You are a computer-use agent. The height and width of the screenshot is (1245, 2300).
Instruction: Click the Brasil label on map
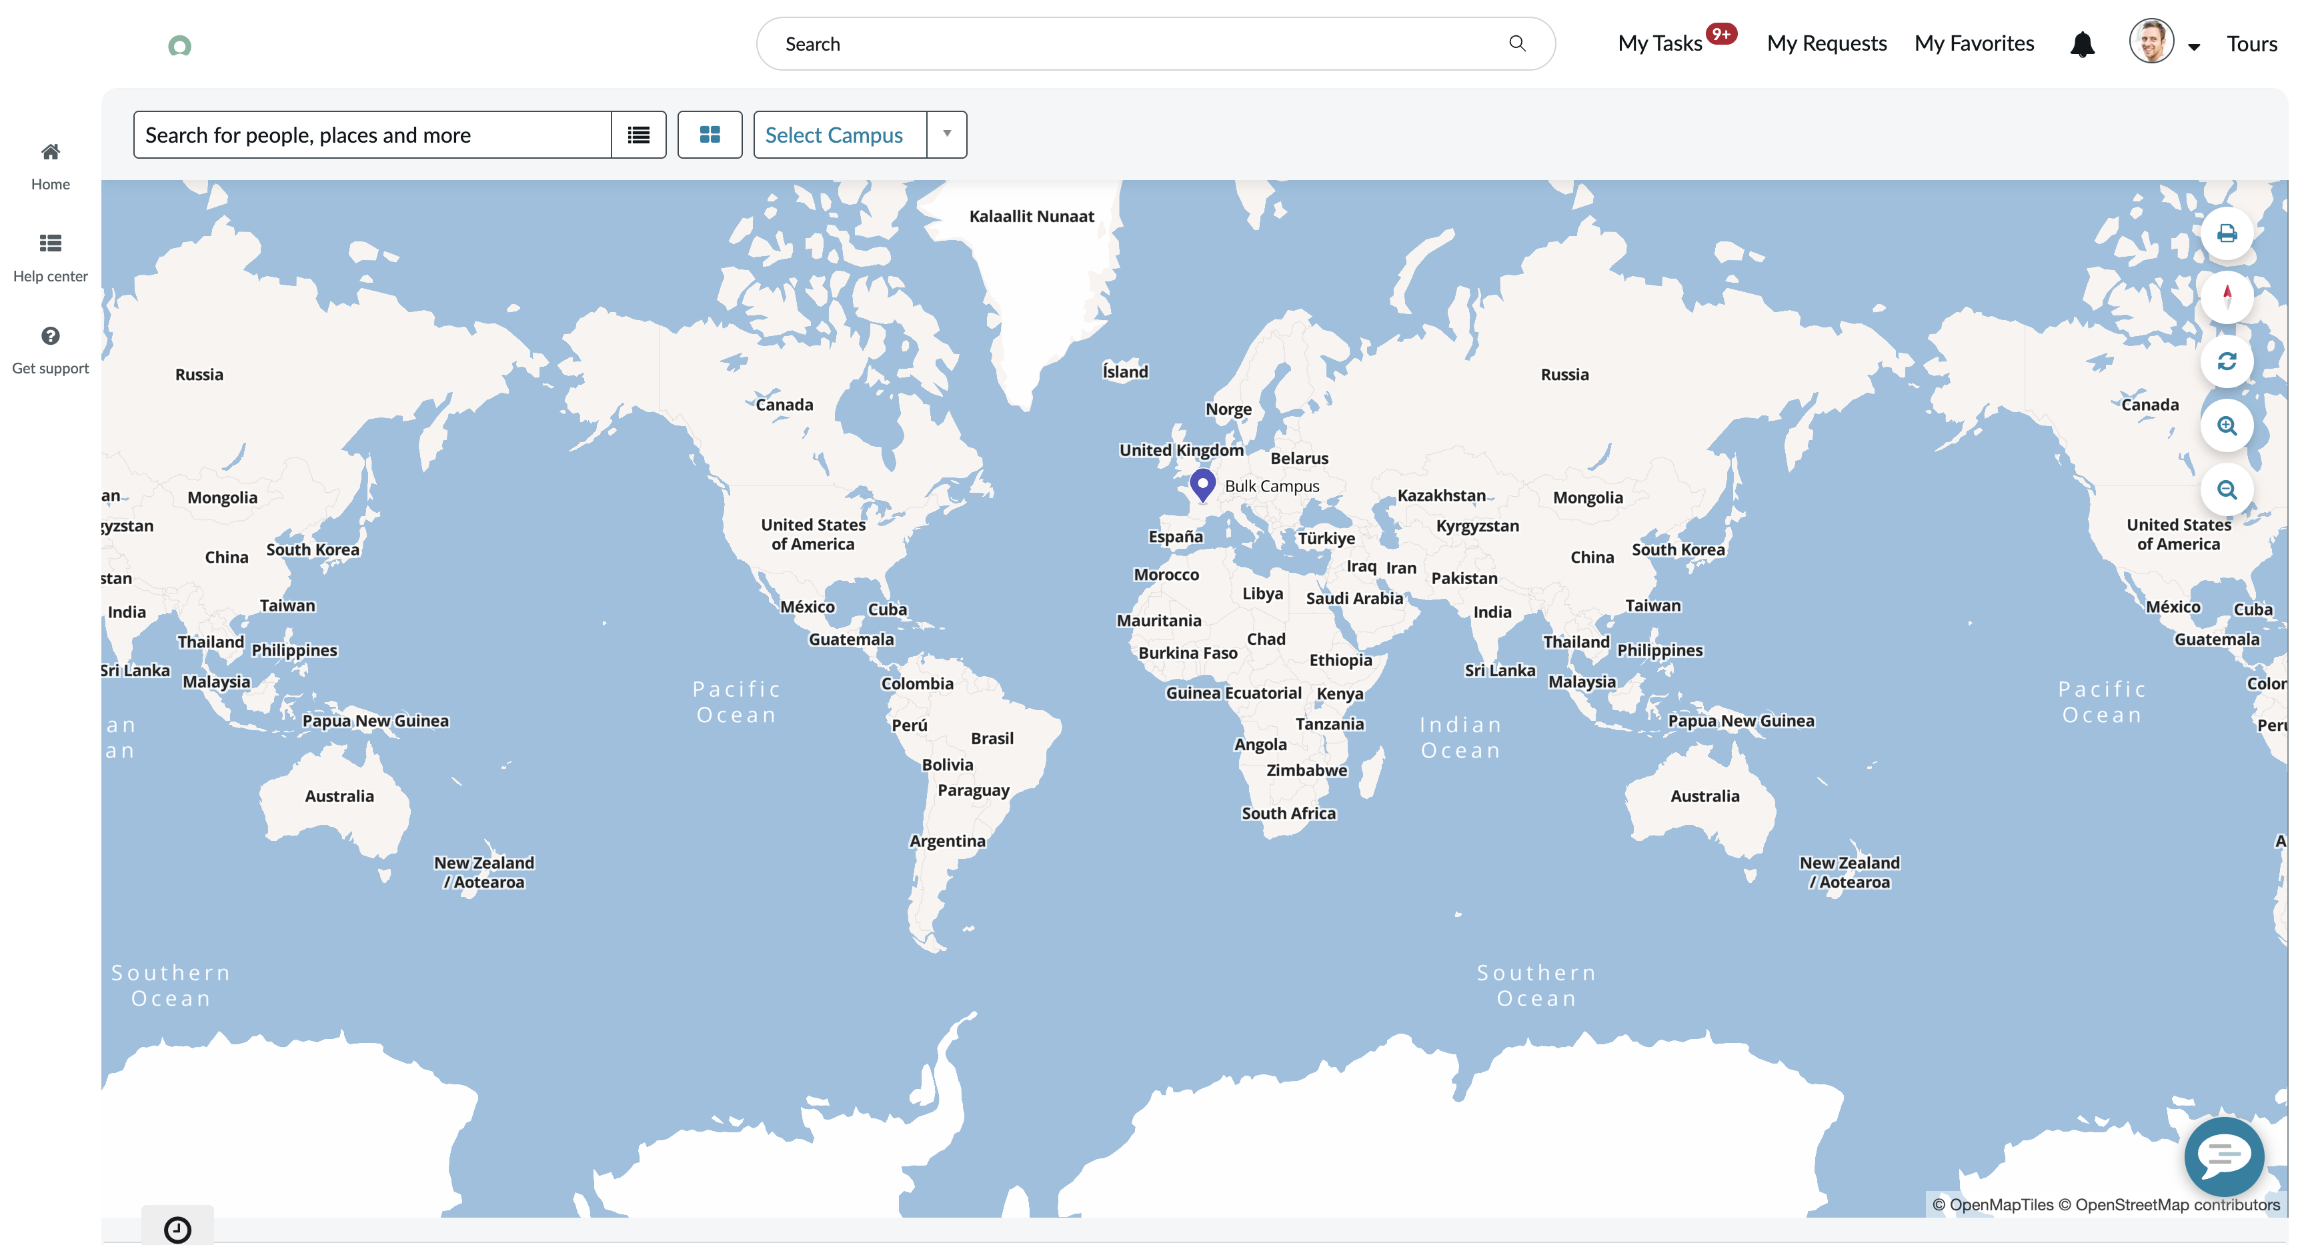(992, 739)
